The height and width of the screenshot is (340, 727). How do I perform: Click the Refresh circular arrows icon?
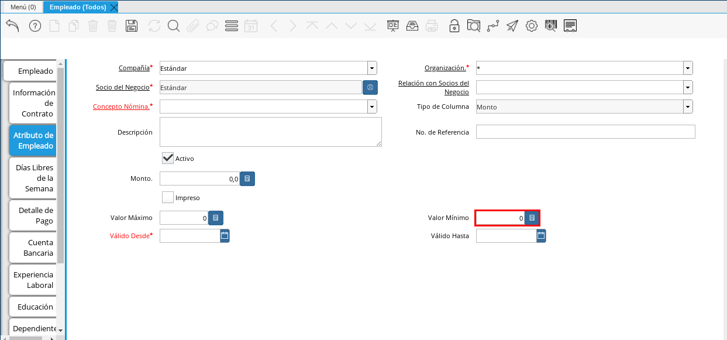(x=154, y=26)
